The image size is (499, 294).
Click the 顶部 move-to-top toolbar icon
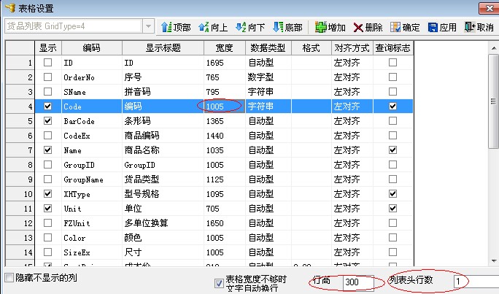[x=166, y=27]
